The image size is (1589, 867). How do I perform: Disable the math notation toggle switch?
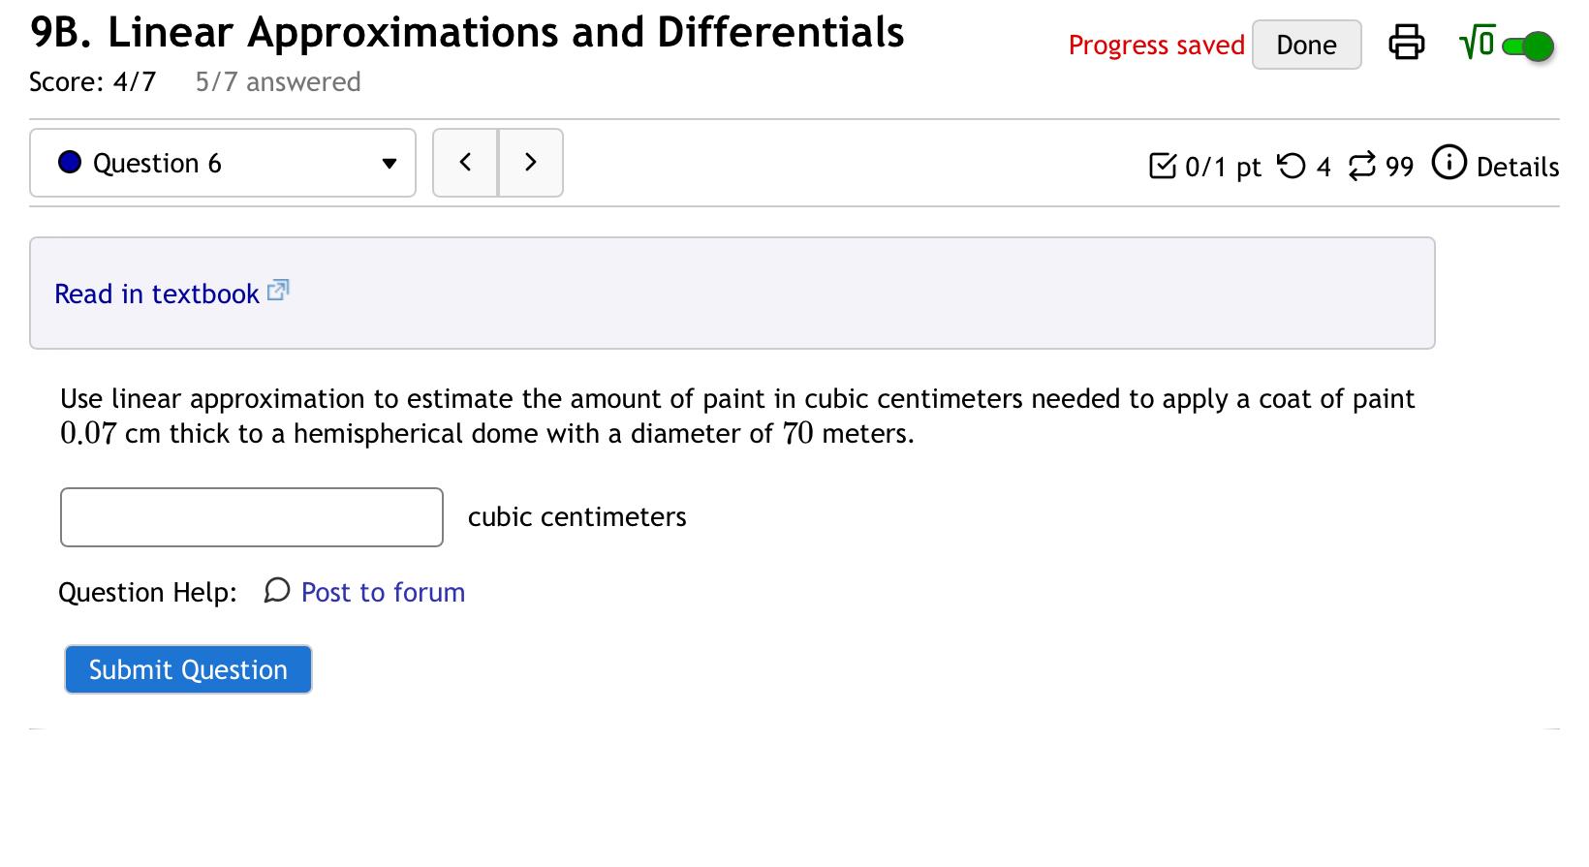(1528, 45)
